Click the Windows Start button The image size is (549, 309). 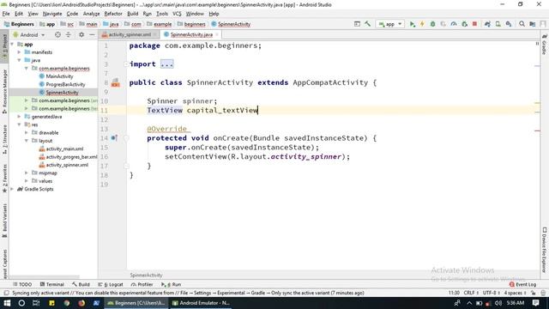point(7,303)
